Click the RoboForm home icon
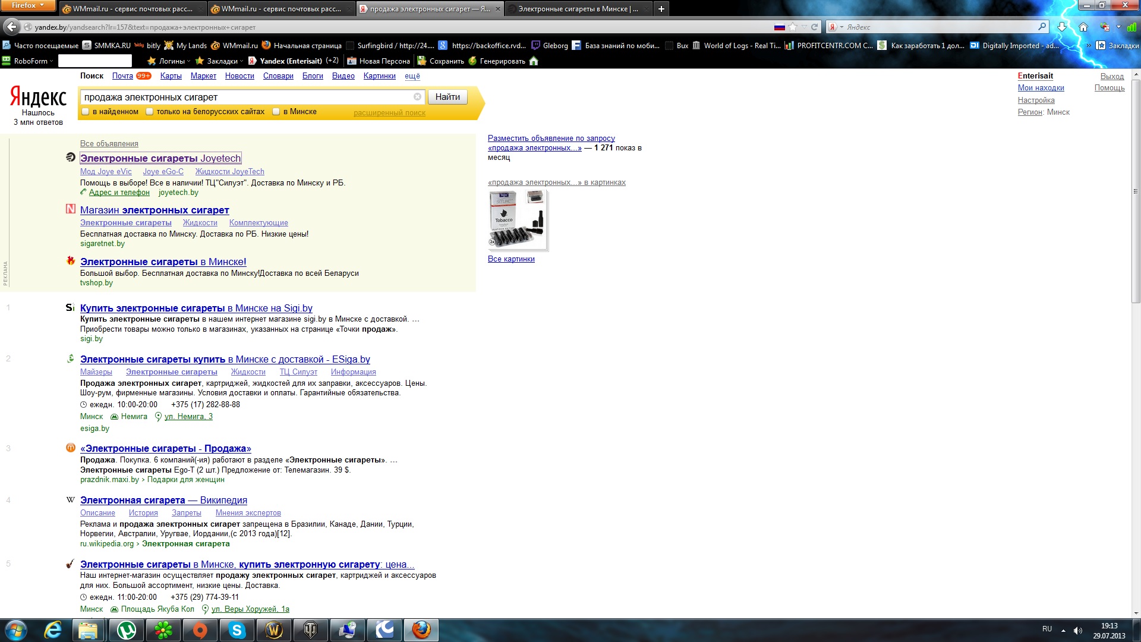 click(534, 61)
